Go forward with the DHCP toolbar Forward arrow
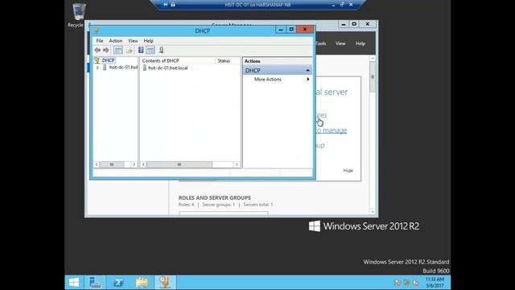 point(105,50)
